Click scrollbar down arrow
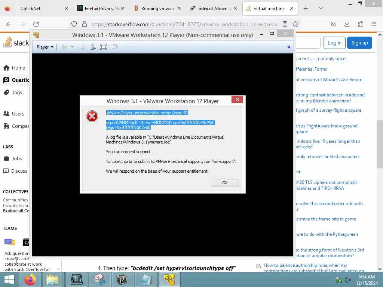This screenshot has height=287, width=383. pos(380,269)
